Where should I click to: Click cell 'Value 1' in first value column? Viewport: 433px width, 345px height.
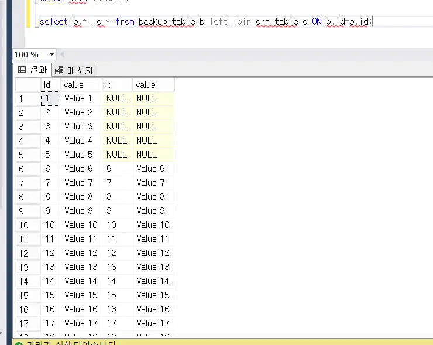81,98
